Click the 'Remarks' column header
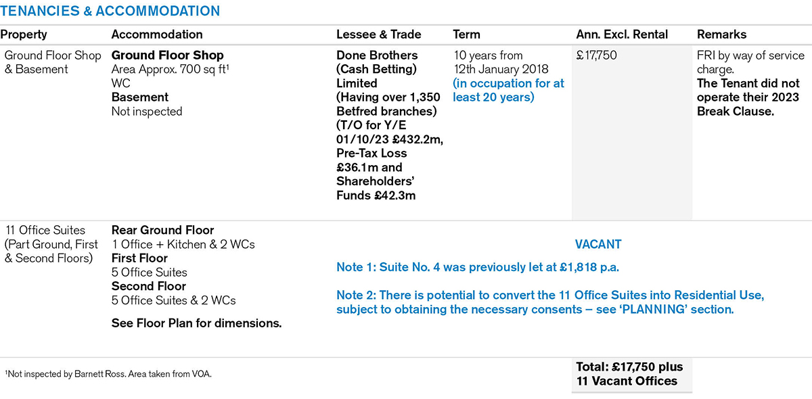 click(721, 34)
